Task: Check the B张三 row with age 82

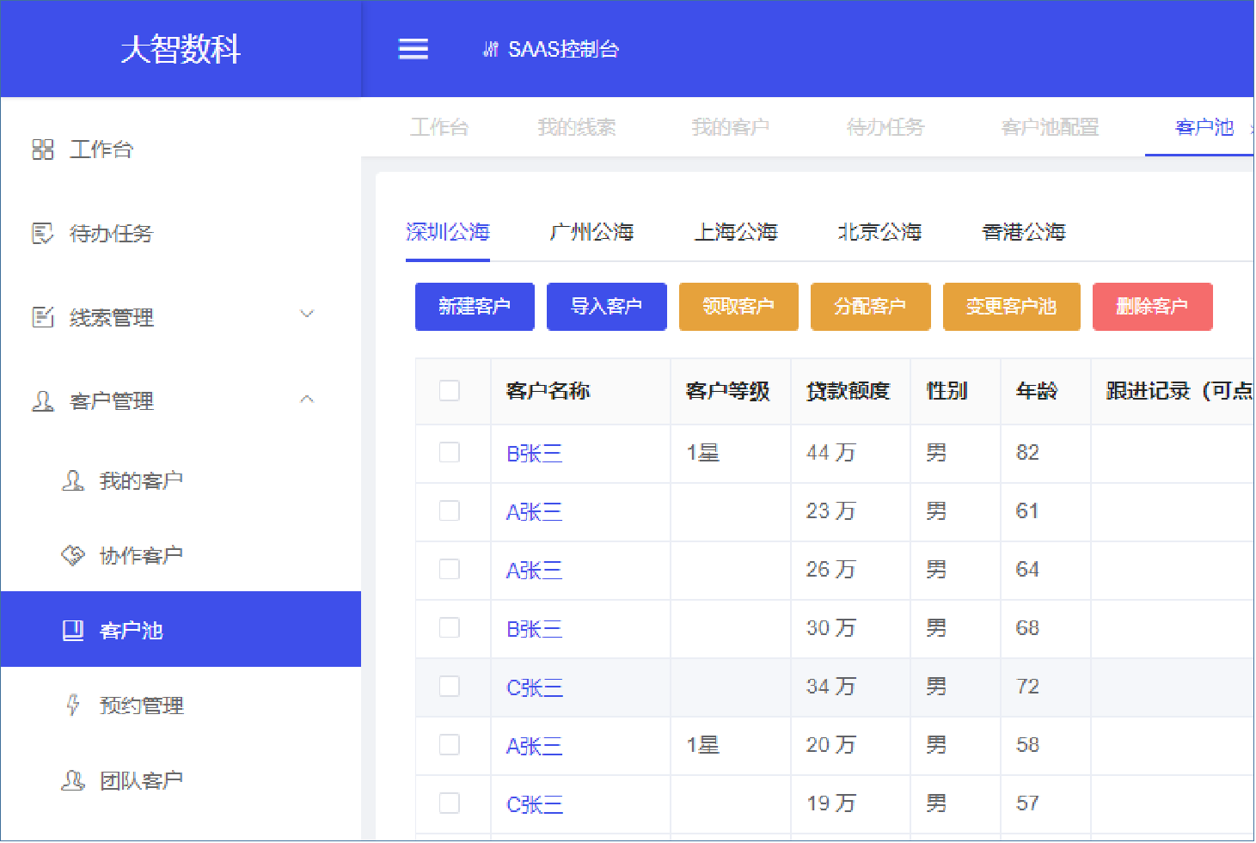Action: coord(450,452)
